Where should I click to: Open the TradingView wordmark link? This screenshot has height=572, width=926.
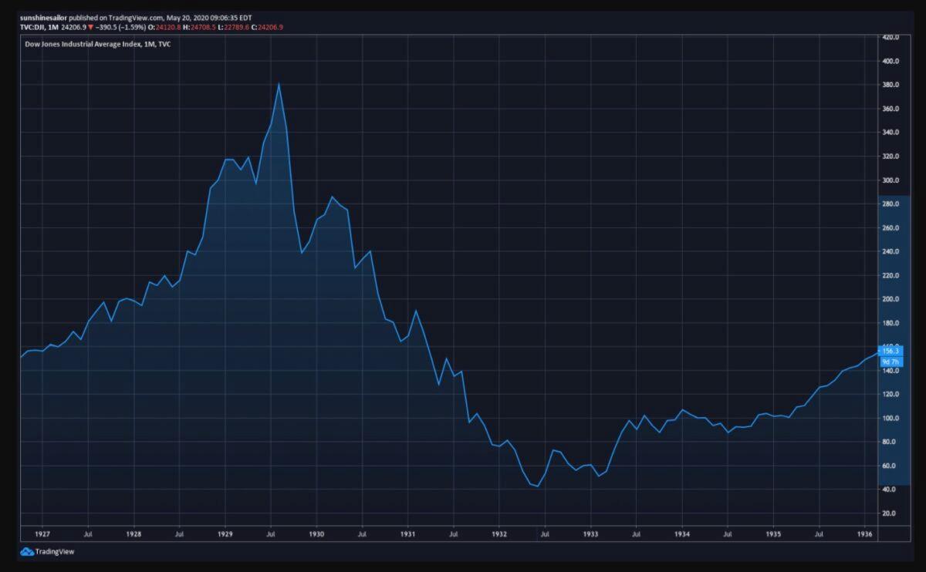(56, 551)
